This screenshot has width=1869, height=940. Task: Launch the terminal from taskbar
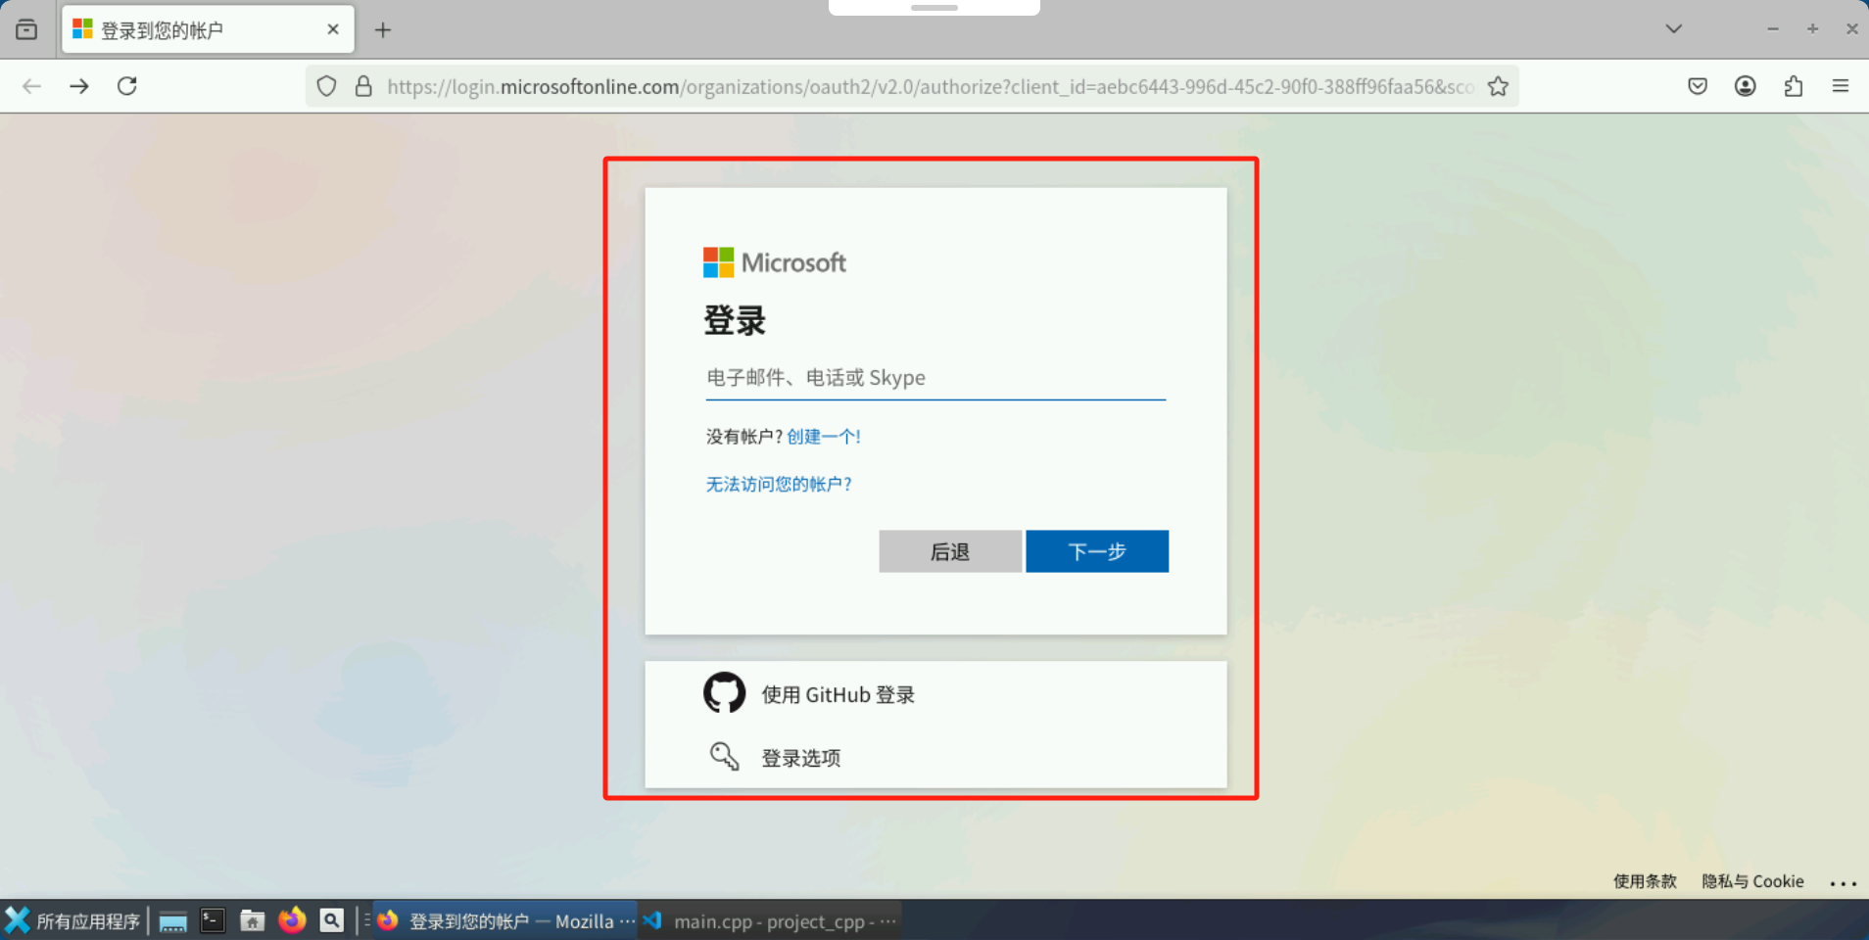213,920
